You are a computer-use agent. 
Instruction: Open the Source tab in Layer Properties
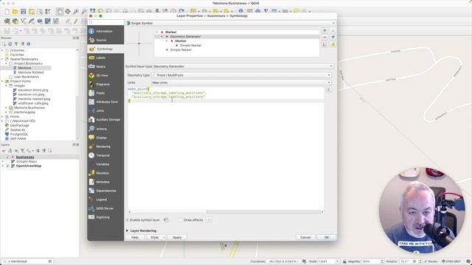[105, 40]
